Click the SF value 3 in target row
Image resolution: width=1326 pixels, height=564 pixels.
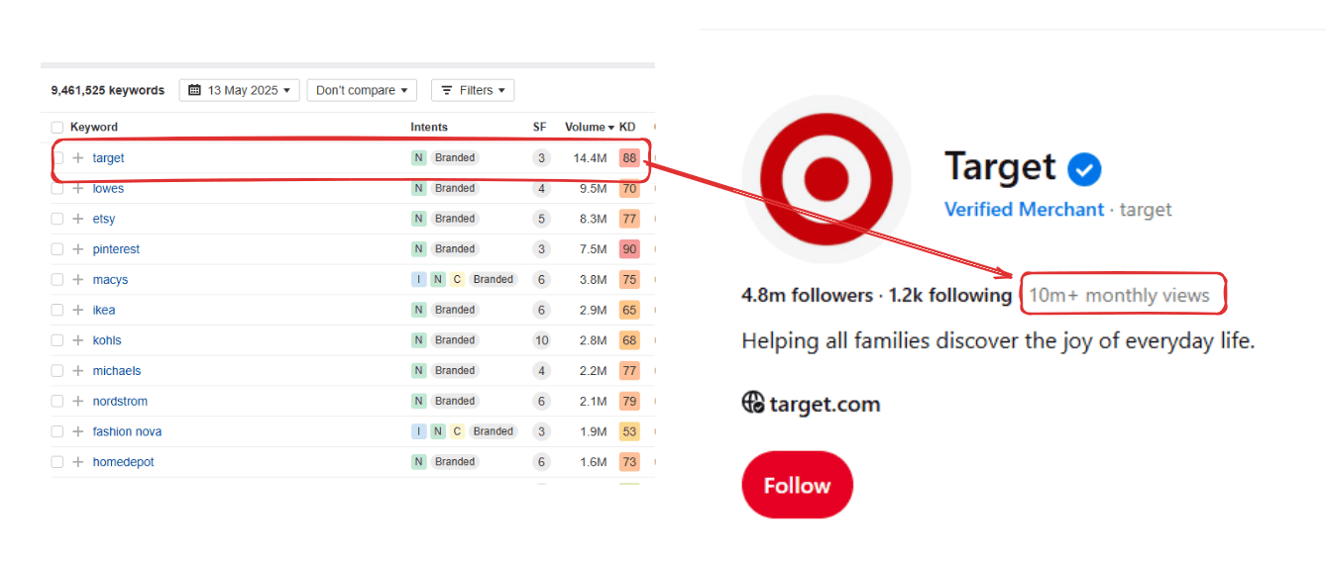click(541, 158)
